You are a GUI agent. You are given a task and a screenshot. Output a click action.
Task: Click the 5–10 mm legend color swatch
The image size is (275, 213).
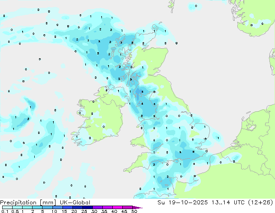(x=47, y=207)
